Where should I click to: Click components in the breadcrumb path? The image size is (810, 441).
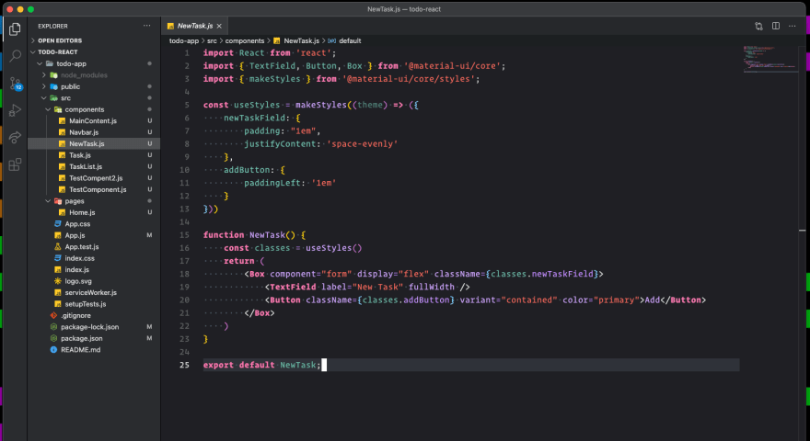click(244, 40)
